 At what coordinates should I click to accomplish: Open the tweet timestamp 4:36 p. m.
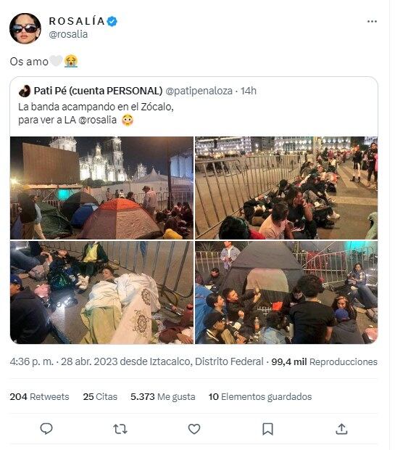pyautogui.click(x=32, y=361)
